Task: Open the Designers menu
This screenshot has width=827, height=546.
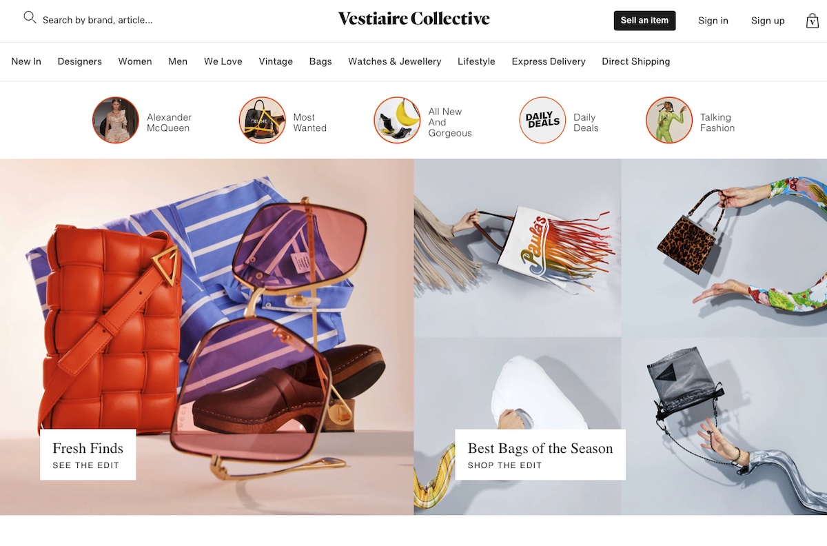Action: 80,61
